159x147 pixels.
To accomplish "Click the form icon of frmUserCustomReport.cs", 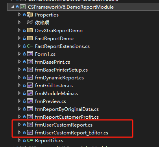I will [x=30, y=125].
